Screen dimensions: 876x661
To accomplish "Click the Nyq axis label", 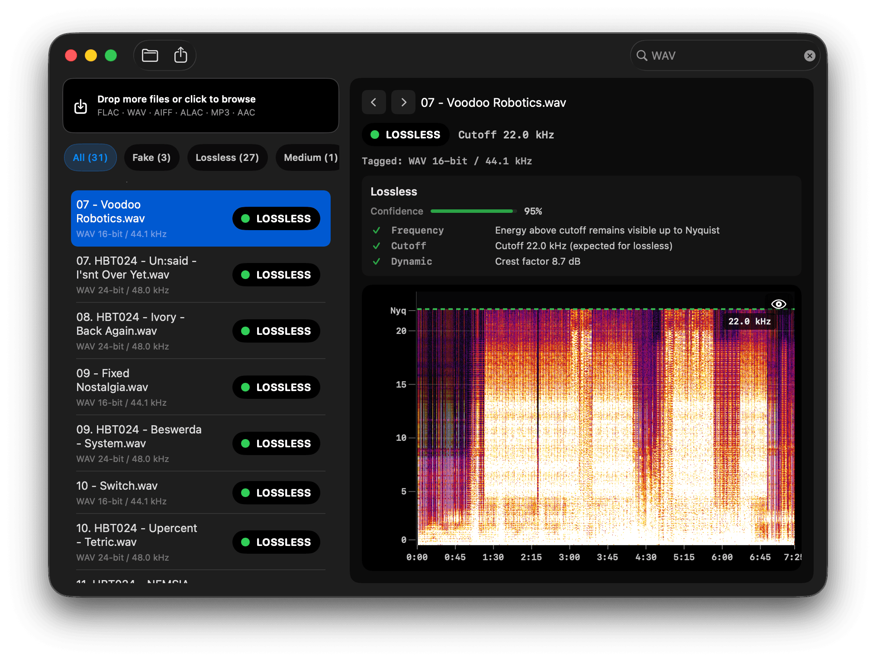I will pos(398,311).
